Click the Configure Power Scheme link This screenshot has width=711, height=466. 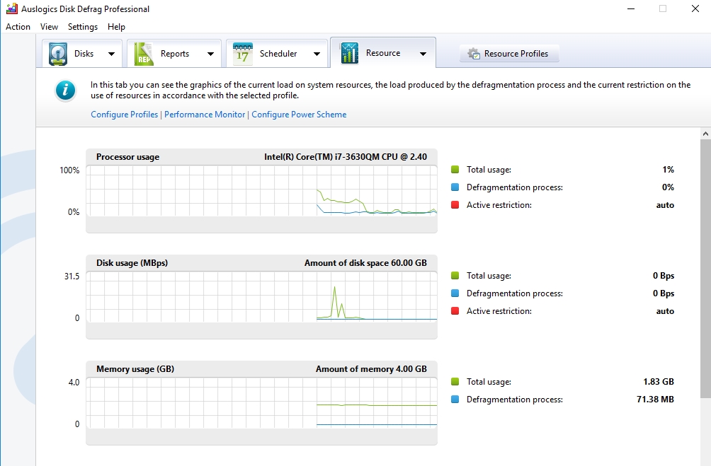pos(299,115)
